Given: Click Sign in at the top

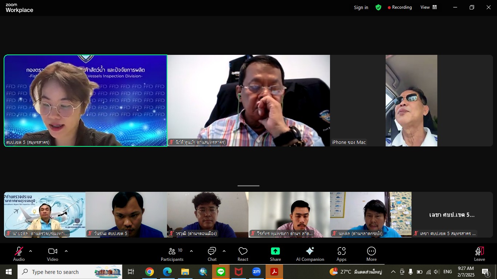Looking at the screenshot, I should [x=361, y=7].
